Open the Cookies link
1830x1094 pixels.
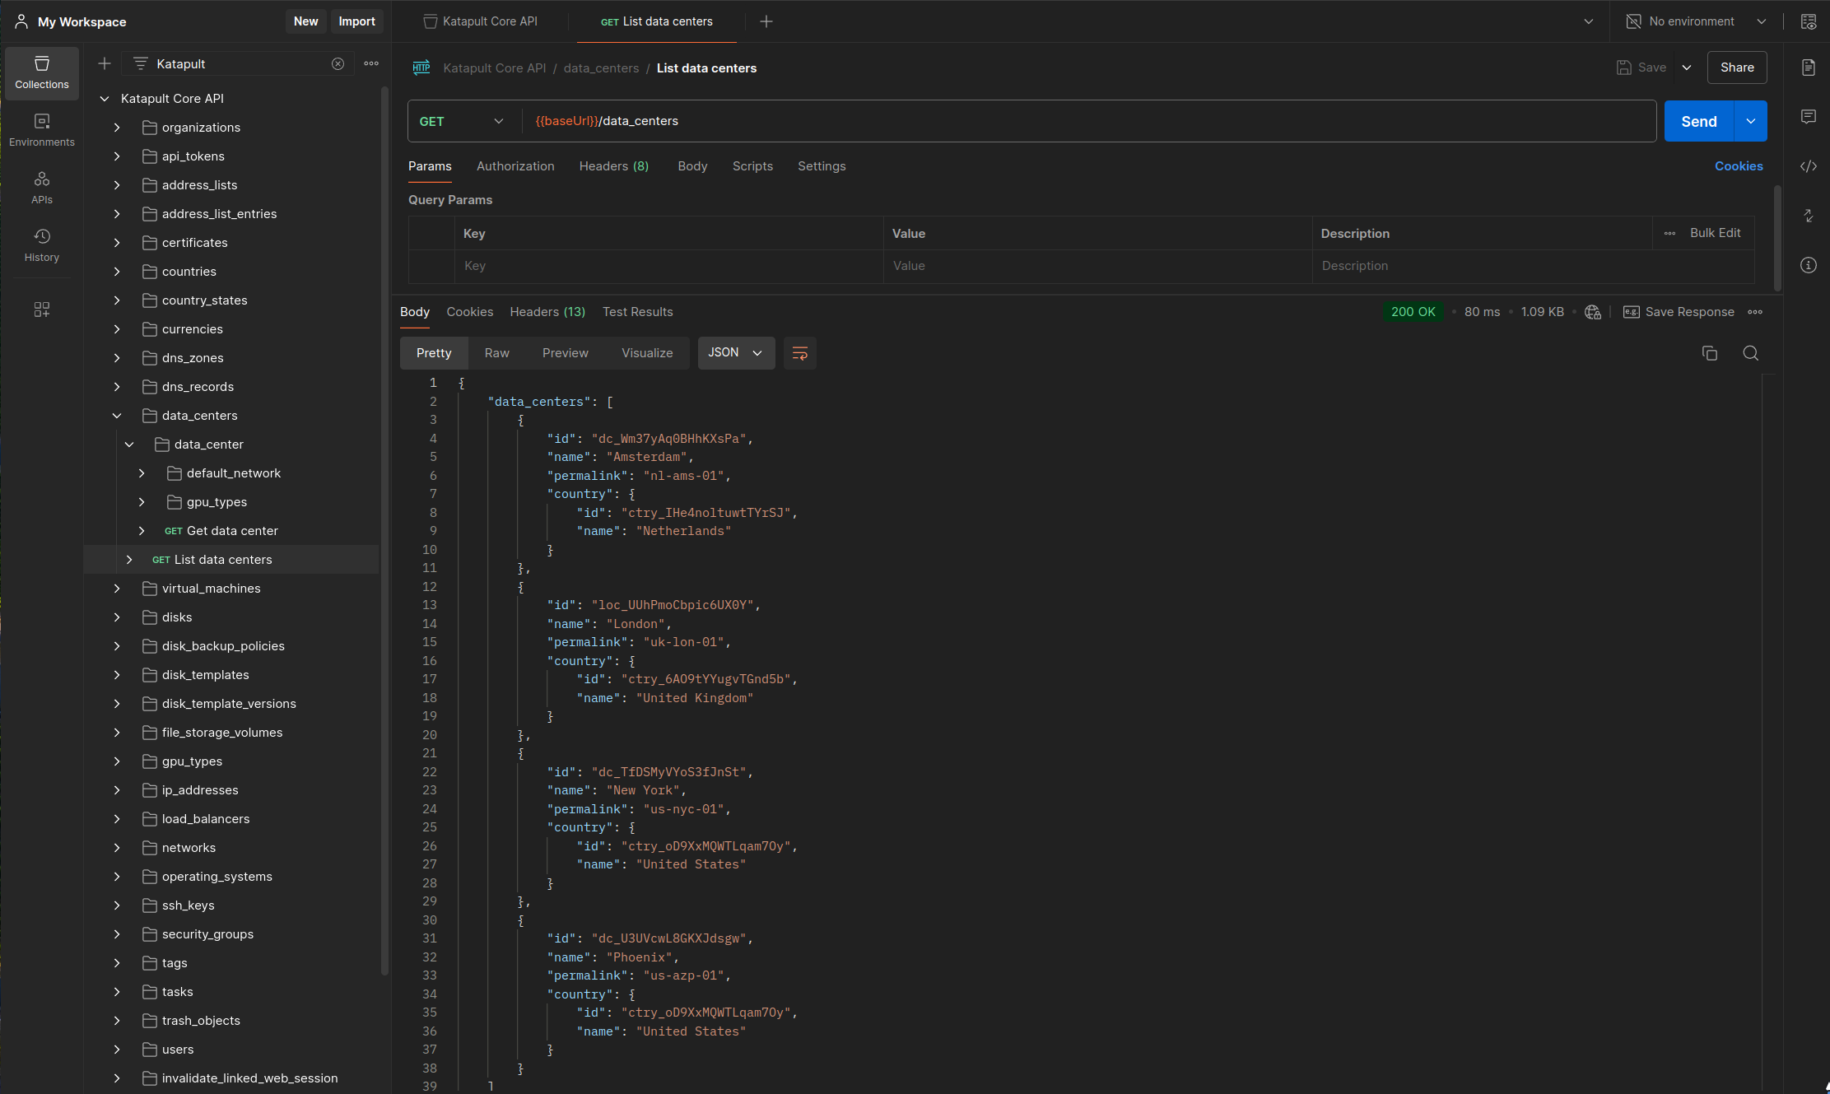pyautogui.click(x=1739, y=166)
